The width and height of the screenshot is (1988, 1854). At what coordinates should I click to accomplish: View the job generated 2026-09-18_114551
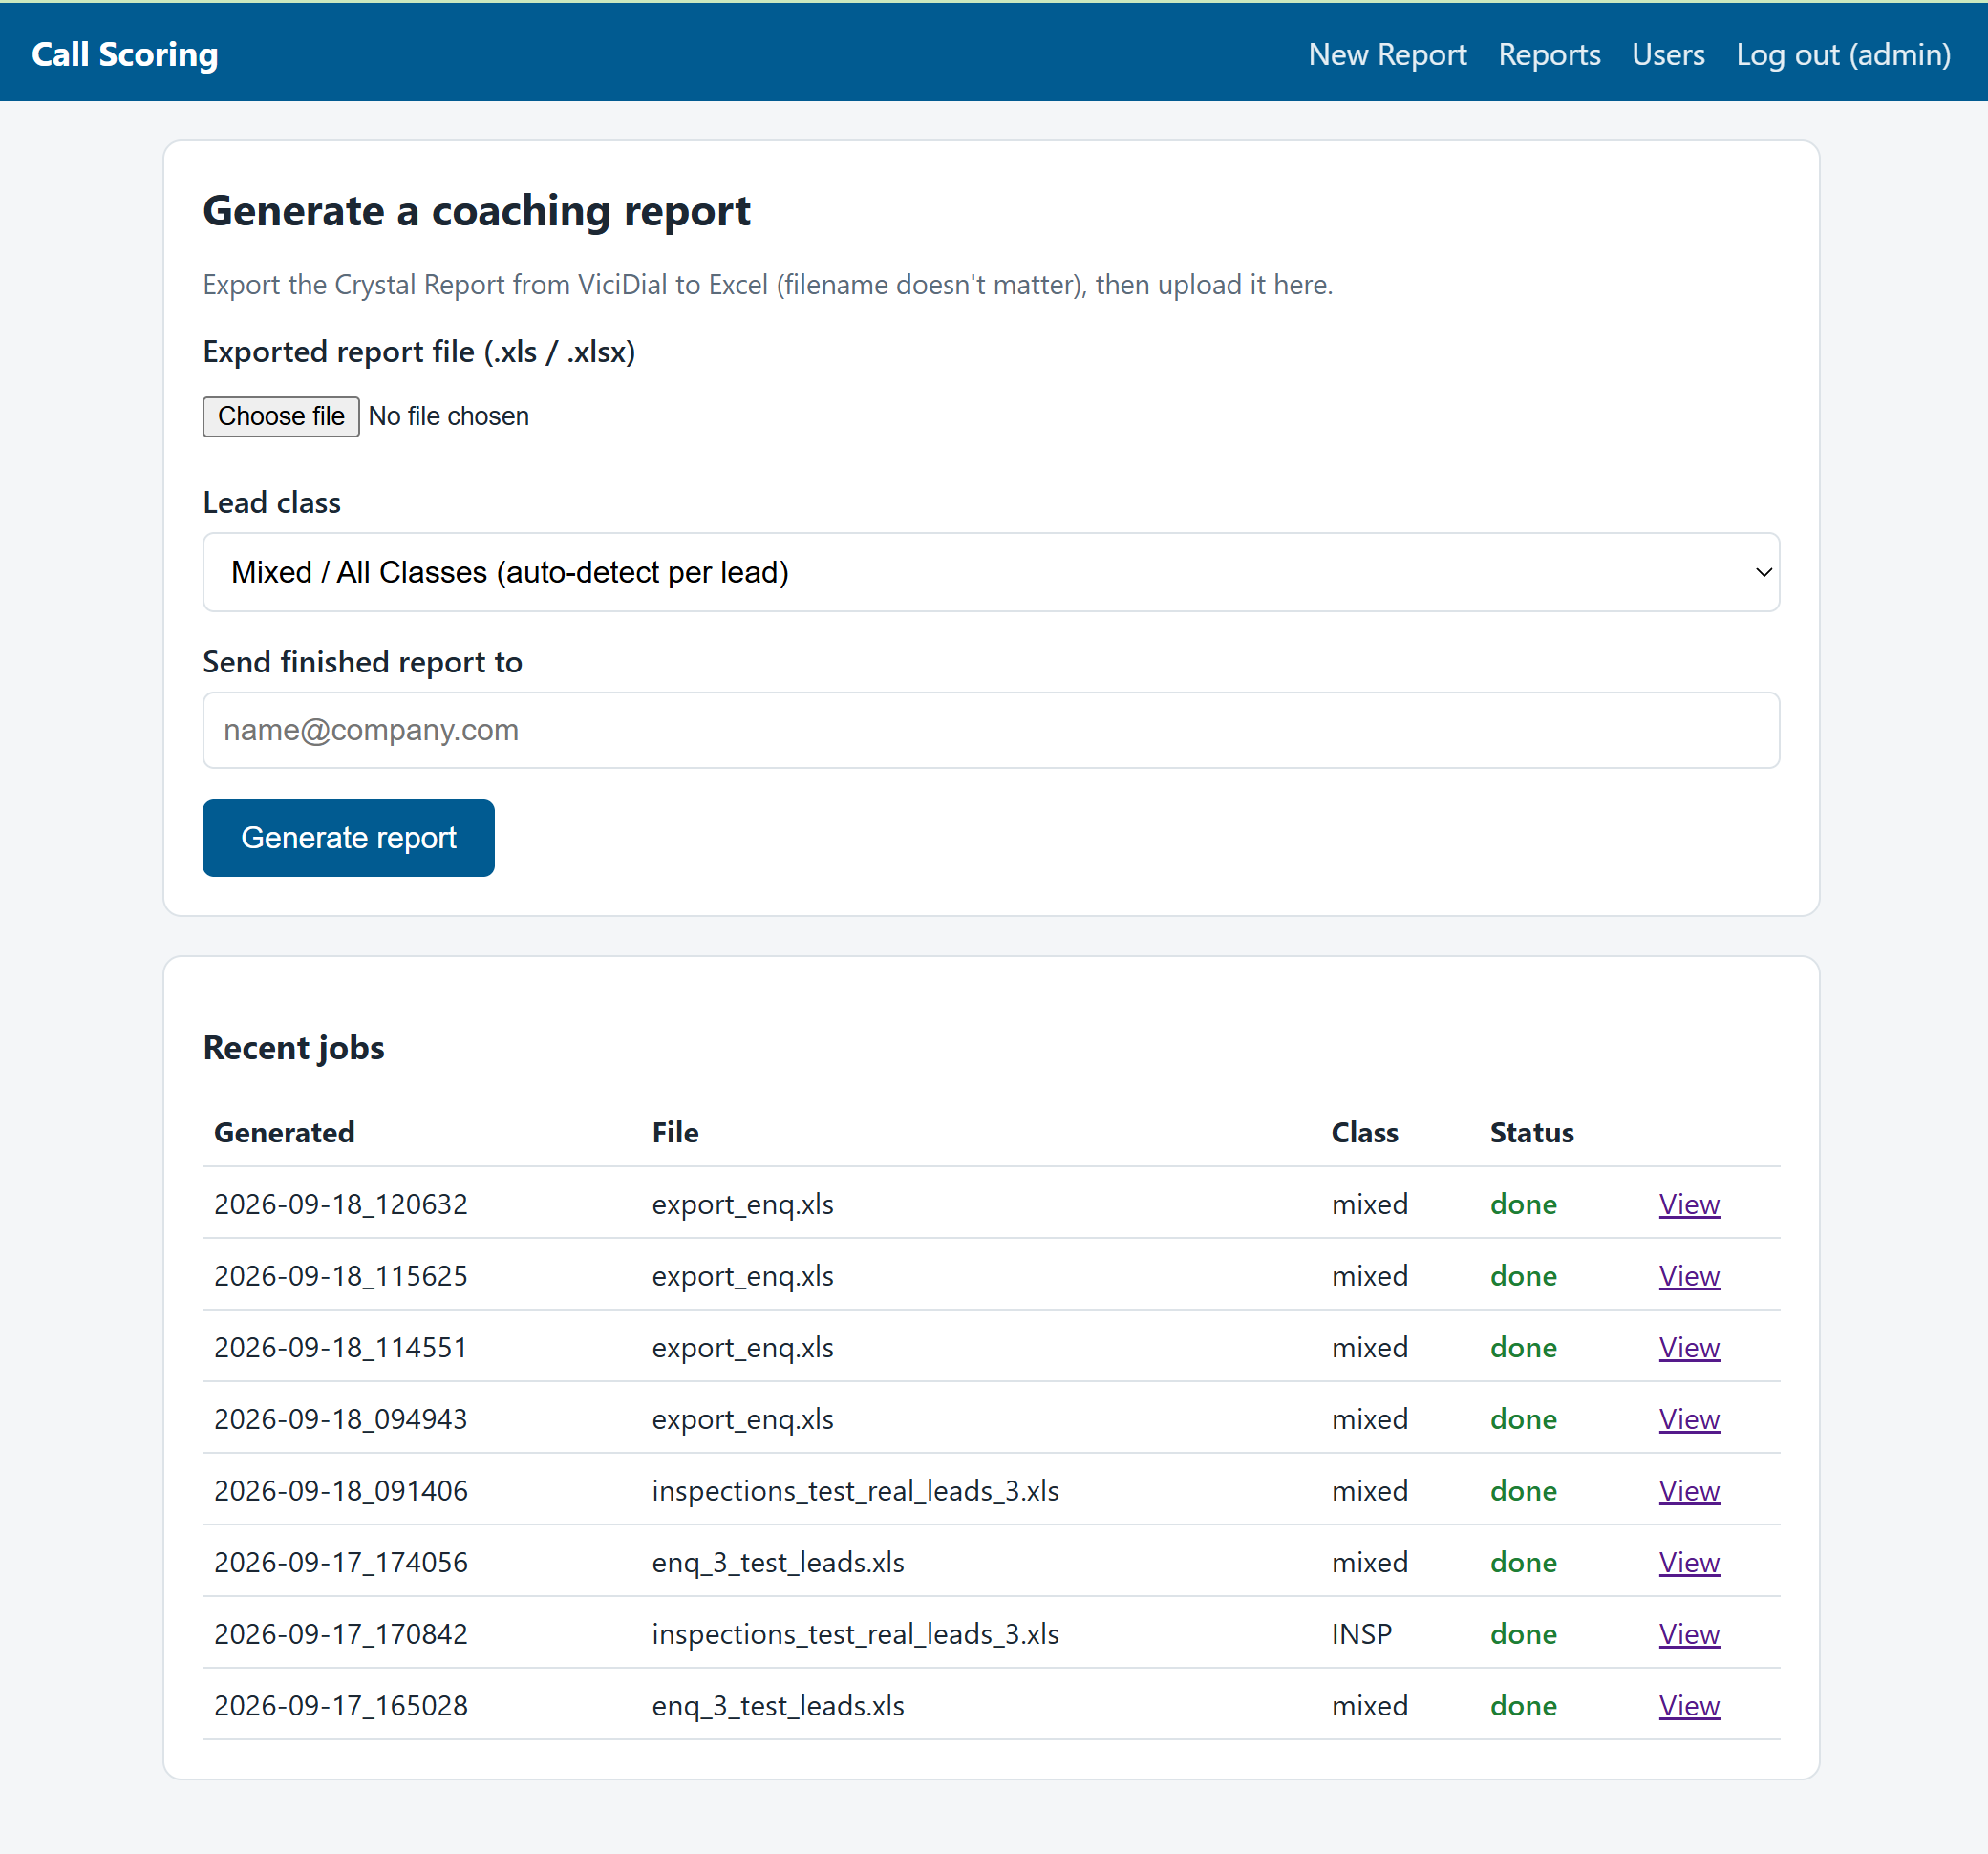tap(1689, 1347)
